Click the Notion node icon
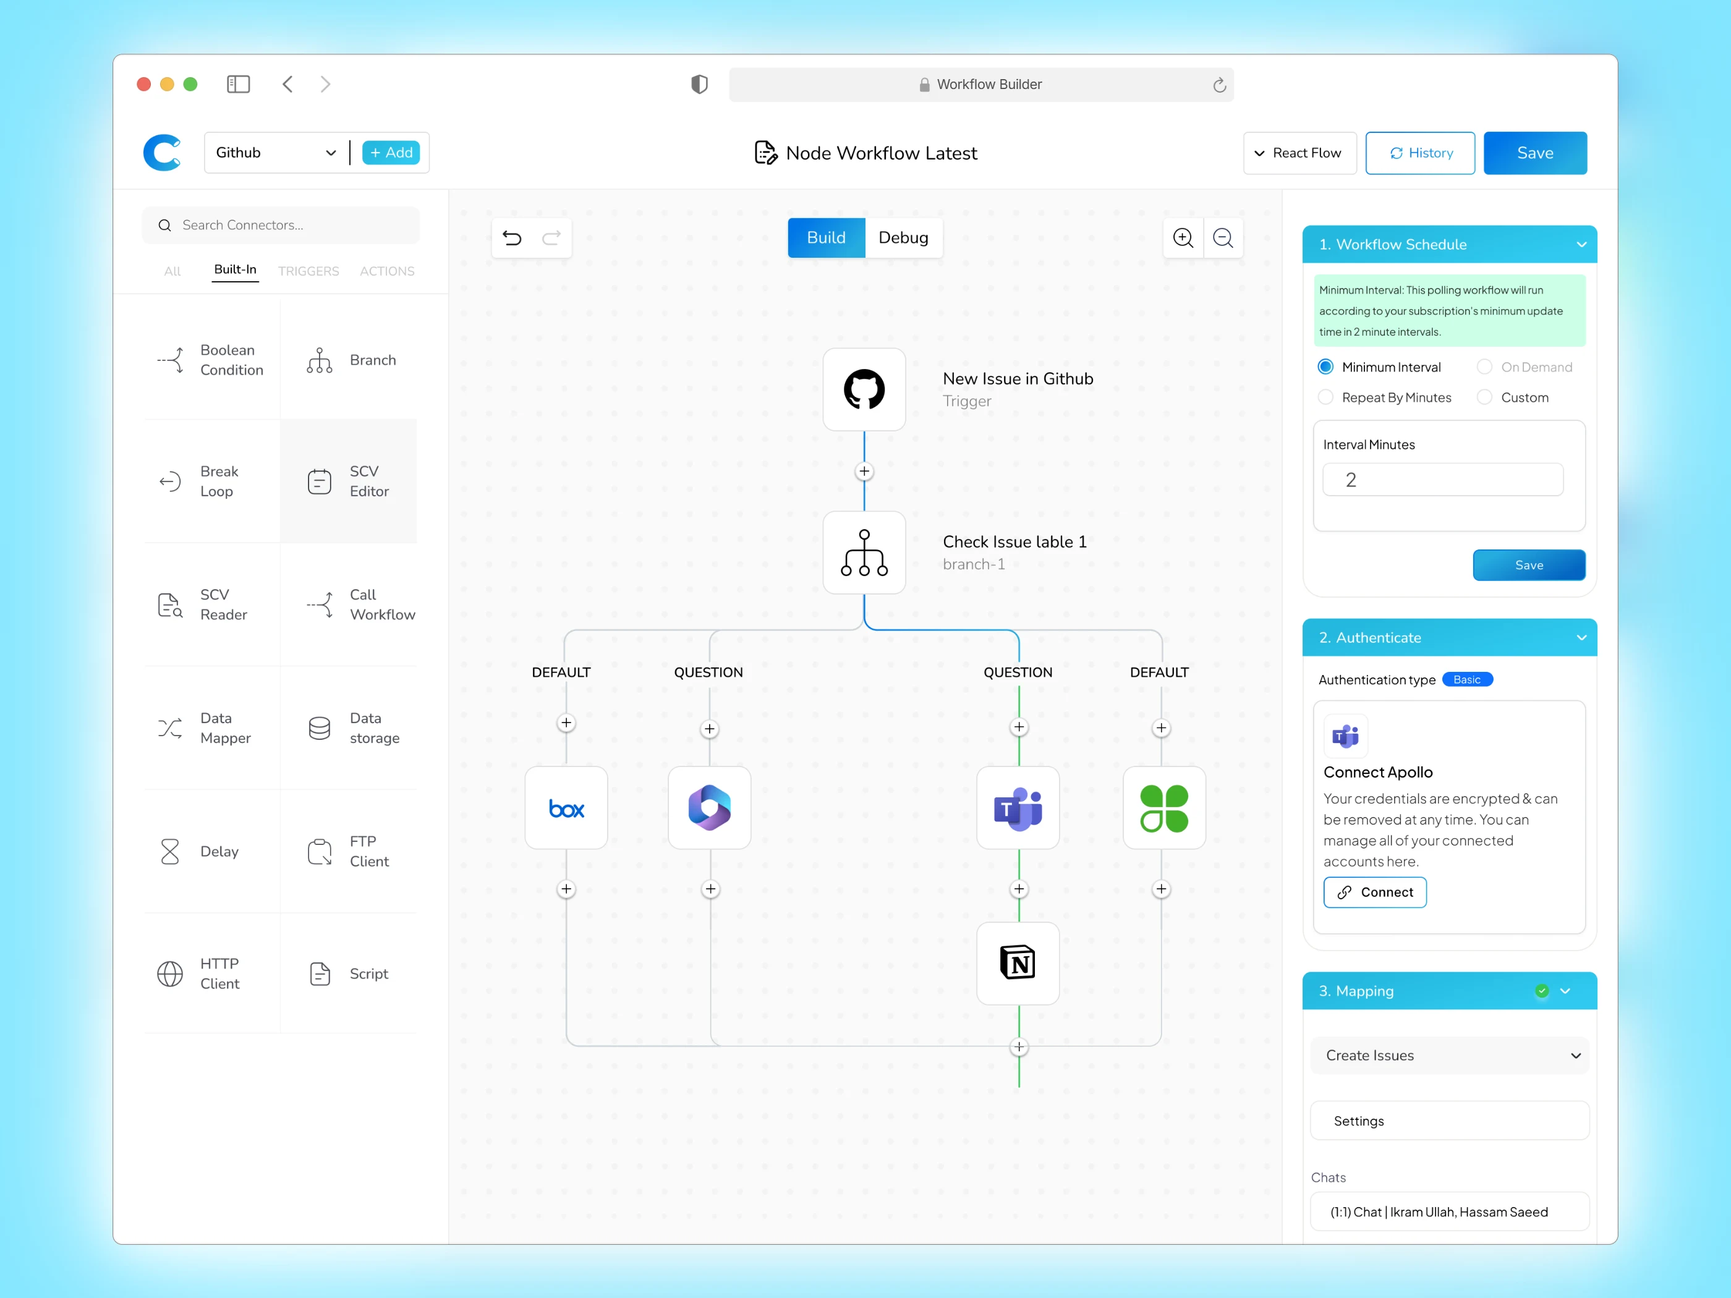Image resolution: width=1731 pixels, height=1298 pixels. 1018,963
